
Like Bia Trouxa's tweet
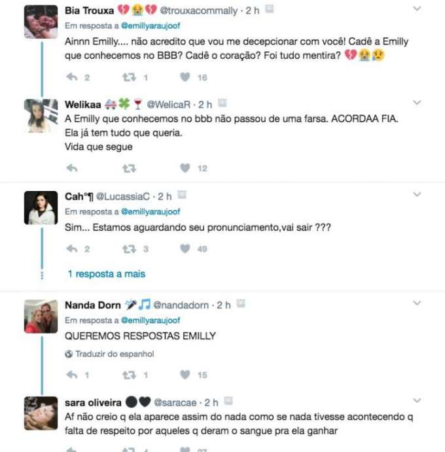point(185,77)
